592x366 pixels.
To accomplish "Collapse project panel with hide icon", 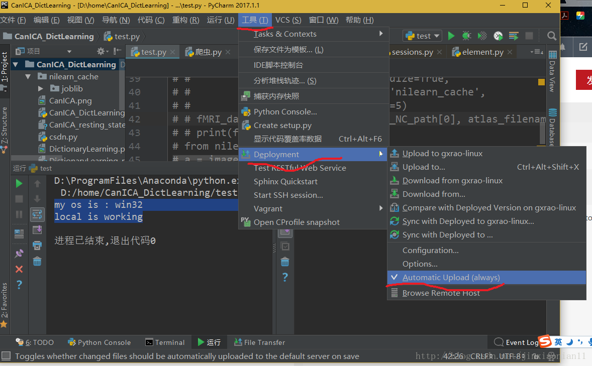I will click(x=118, y=51).
